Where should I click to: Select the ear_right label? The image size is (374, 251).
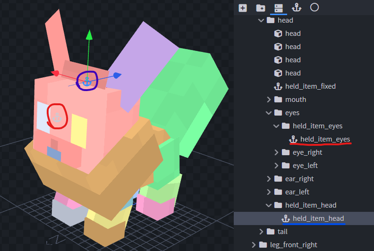(x=299, y=179)
